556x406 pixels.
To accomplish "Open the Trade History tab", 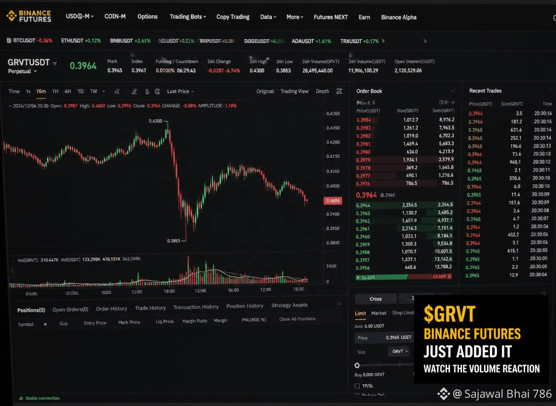I will click(150, 308).
